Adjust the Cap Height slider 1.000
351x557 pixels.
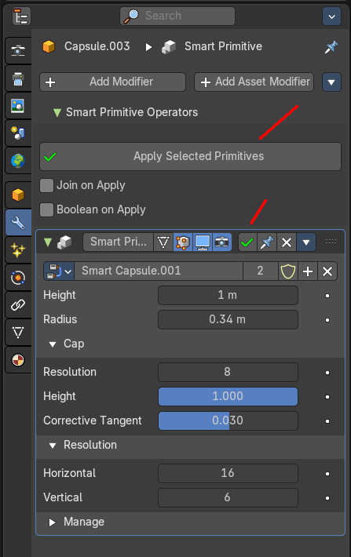point(228,396)
